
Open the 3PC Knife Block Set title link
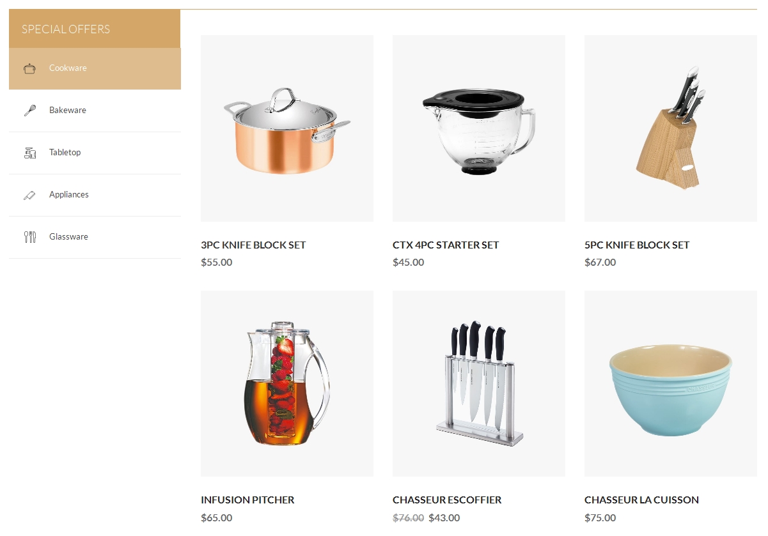pos(253,245)
